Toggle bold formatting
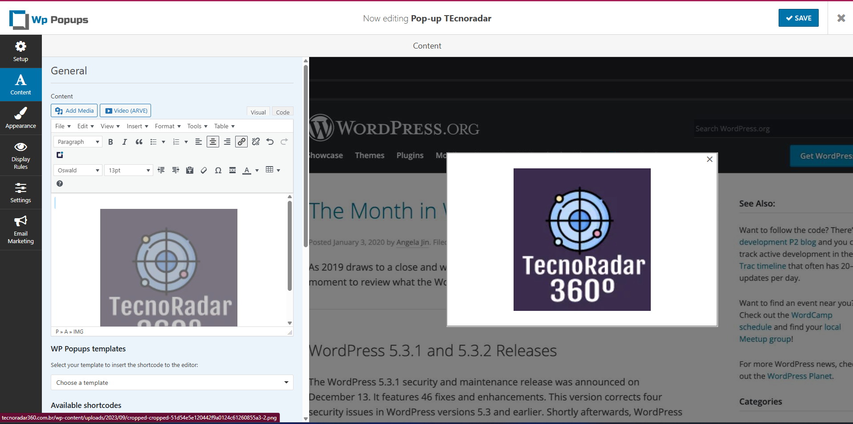The image size is (853, 424). pyautogui.click(x=110, y=142)
